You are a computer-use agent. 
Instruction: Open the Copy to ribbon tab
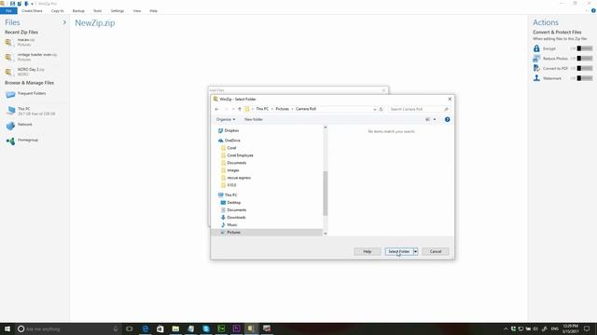point(58,11)
